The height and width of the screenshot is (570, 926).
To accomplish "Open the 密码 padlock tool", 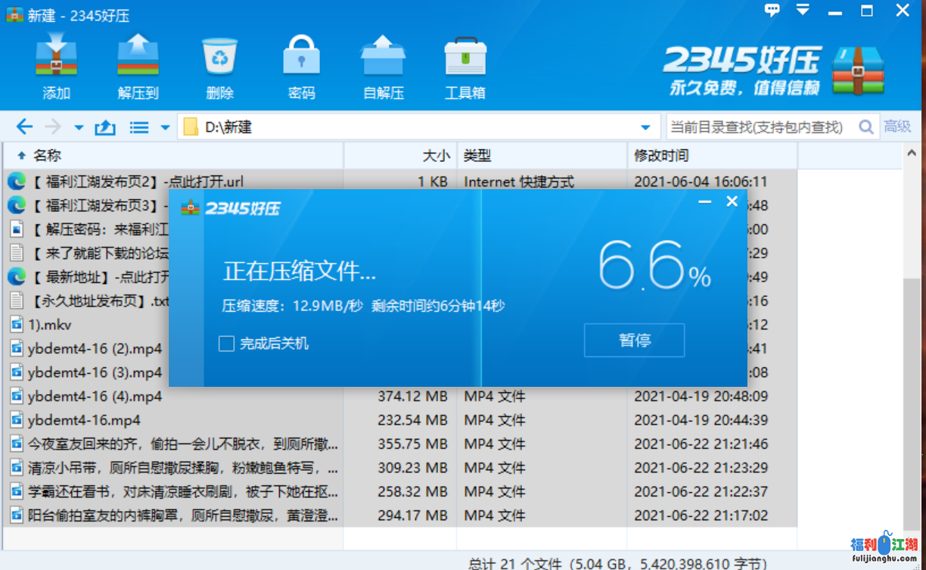I will click(x=301, y=58).
